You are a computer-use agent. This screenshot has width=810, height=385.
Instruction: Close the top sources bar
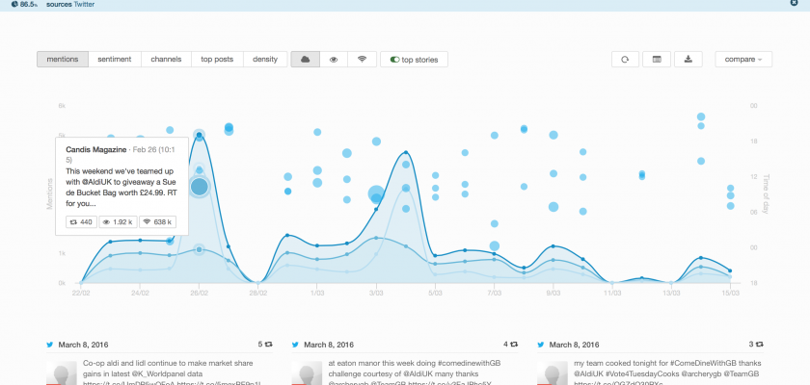point(796,4)
